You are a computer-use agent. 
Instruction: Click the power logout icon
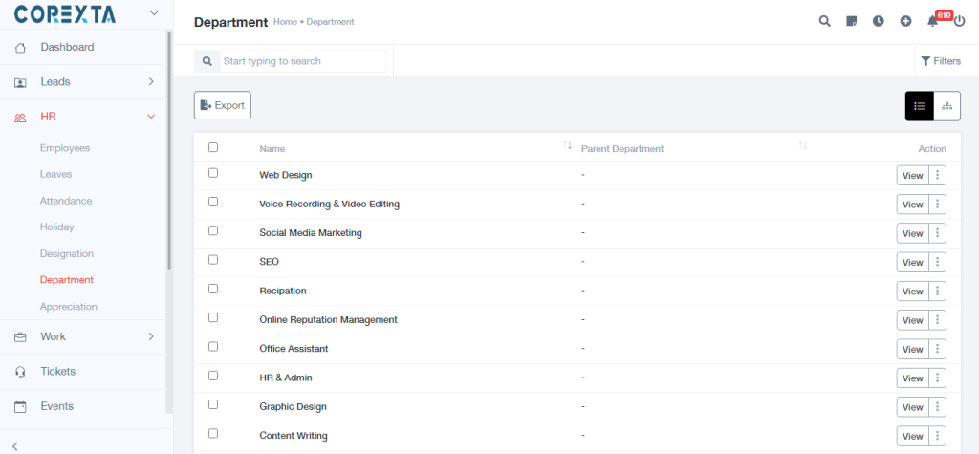(x=959, y=21)
